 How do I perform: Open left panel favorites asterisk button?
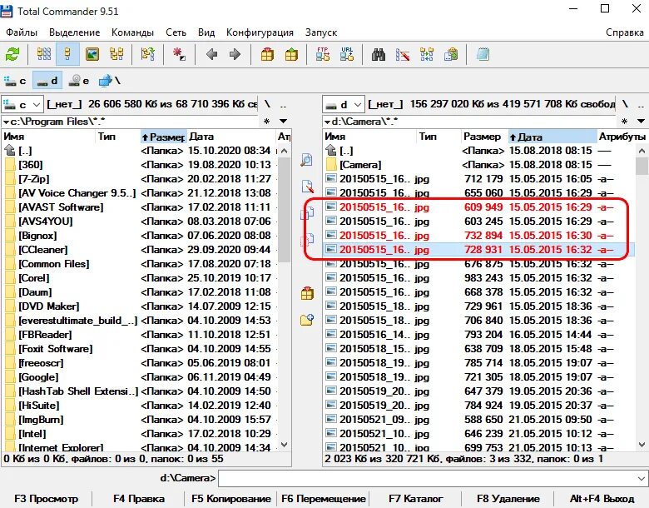click(x=266, y=122)
